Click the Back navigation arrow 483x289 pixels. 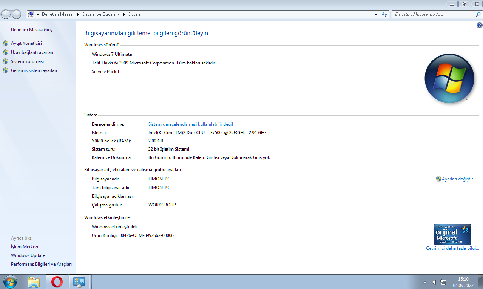[6, 14]
